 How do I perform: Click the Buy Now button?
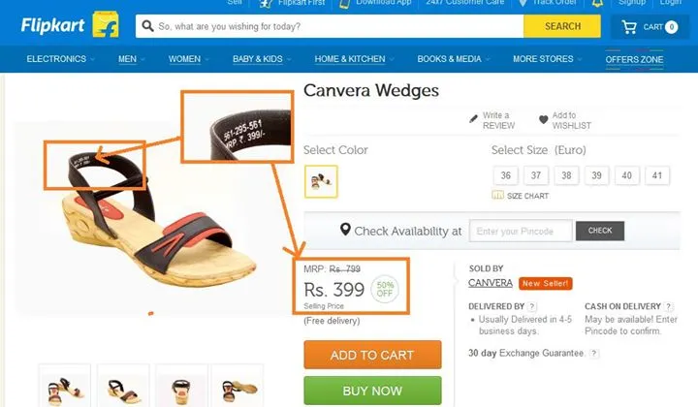372,391
